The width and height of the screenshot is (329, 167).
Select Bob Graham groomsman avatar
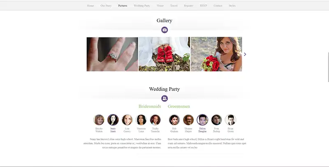pos(174,120)
